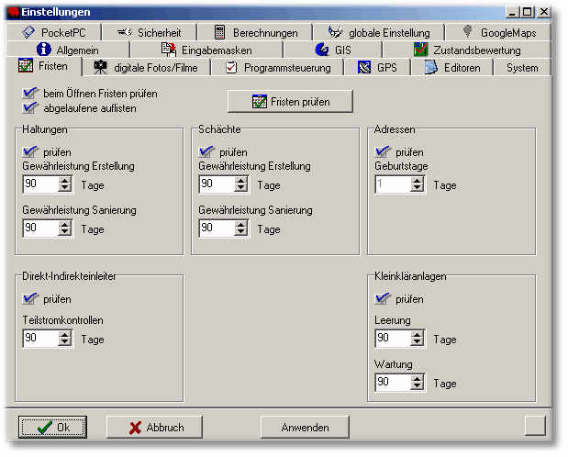Click the Allgemein info icon
Viewport: 568px width, 457px height.
(43, 50)
